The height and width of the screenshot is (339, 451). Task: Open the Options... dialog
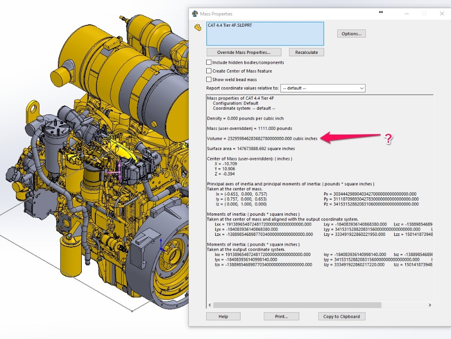(x=351, y=34)
